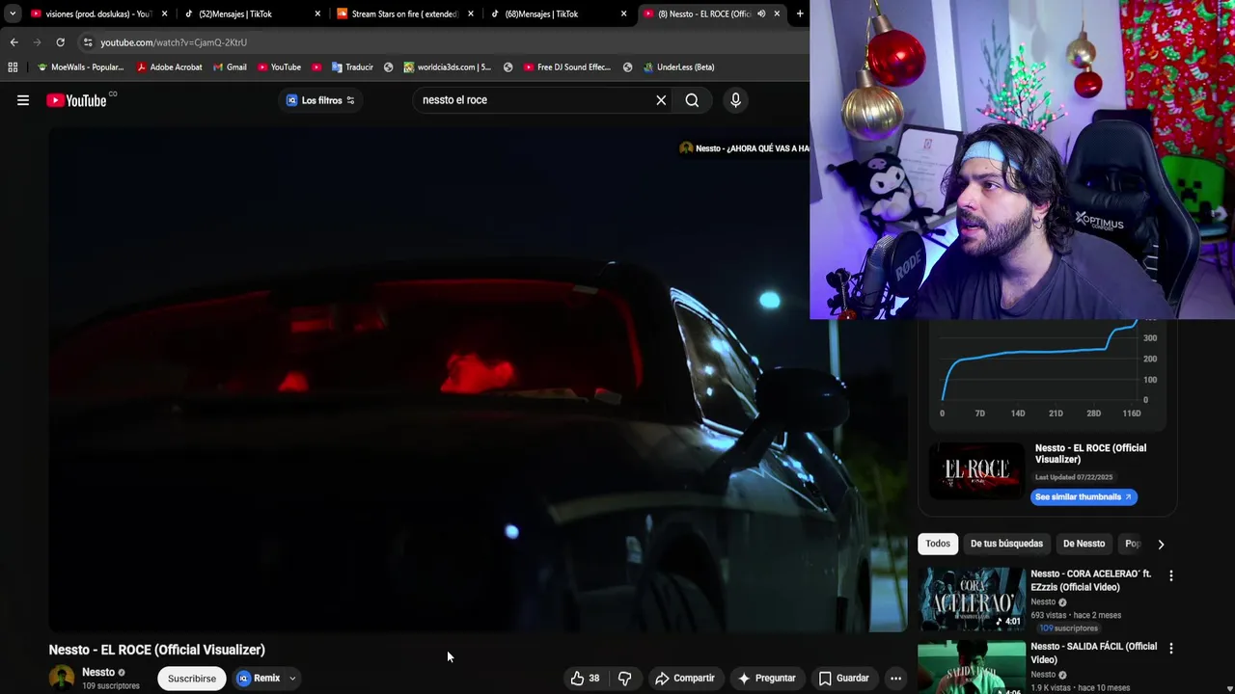
Task: Select the De Nessto chip
Action: 1084,544
